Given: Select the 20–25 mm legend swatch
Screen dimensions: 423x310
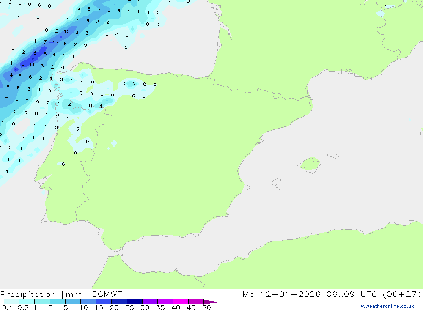Looking at the screenshot, I should (x=119, y=302).
